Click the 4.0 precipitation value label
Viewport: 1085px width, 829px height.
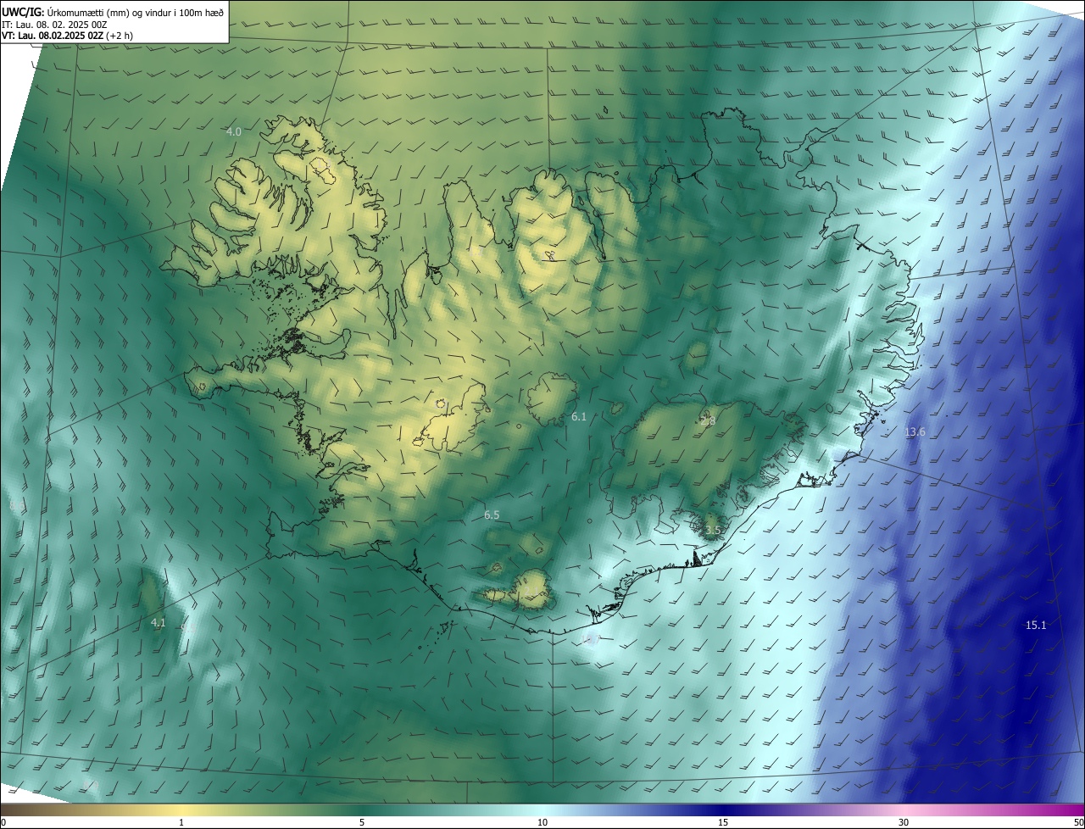coord(234,131)
